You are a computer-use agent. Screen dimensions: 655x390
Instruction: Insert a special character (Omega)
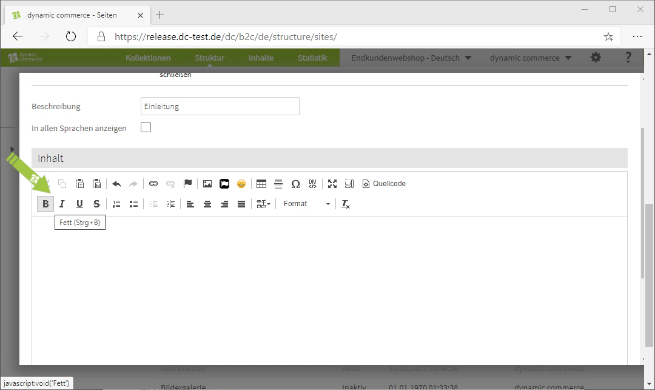point(295,184)
